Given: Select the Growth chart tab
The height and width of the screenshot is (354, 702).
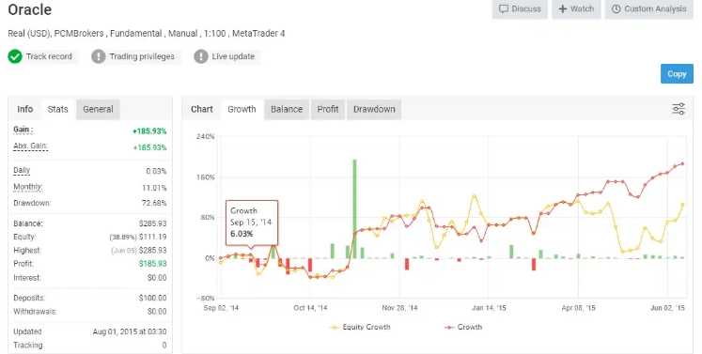Looking at the screenshot, I should 242,109.
